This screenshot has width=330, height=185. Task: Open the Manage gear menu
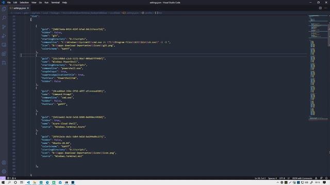[4, 171]
